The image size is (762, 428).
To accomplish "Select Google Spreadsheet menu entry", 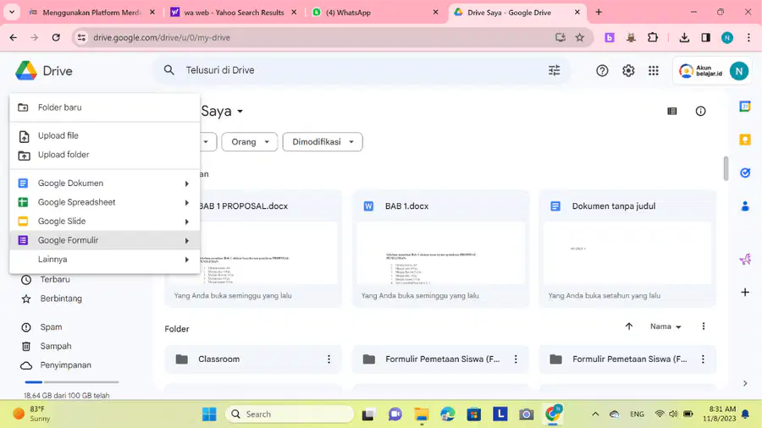I will point(104,202).
